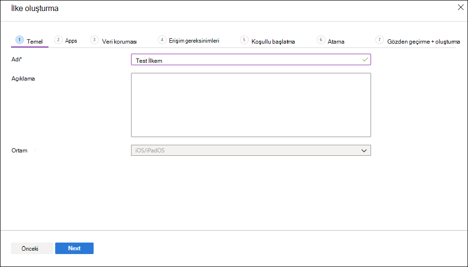468x267 pixels.
Task: Jump to the Atama tab
Action: pos(331,41)
